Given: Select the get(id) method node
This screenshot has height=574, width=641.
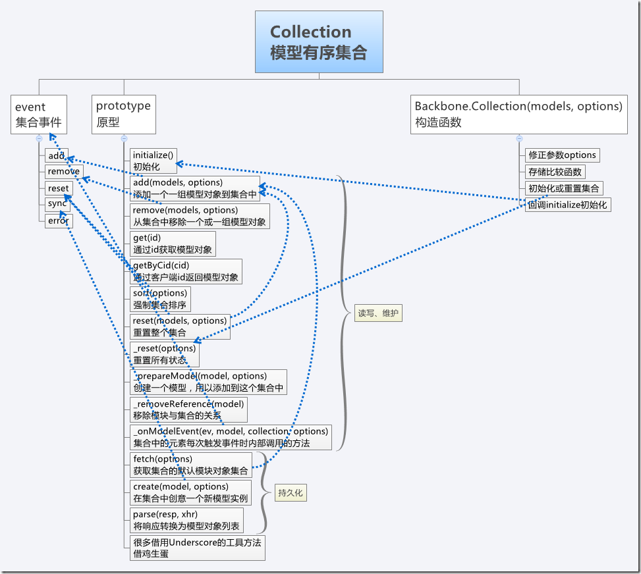Looking at the screenshot, I should tap(173, 244).
